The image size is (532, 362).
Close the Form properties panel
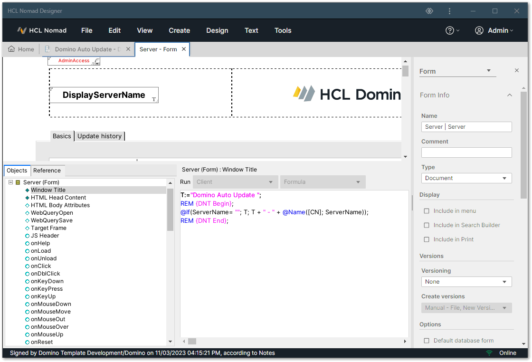[517, 70]
